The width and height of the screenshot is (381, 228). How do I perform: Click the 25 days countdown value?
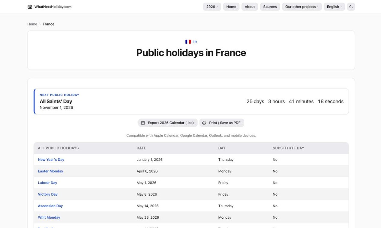[255, 101]
